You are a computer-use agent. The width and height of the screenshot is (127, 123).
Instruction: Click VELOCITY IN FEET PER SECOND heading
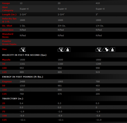[24, 55]
